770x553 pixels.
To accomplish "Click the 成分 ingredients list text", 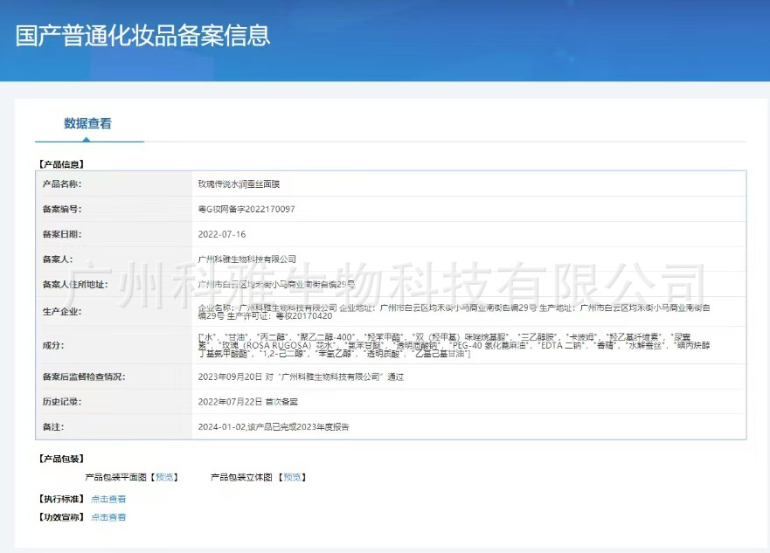I will click(454, 345).
